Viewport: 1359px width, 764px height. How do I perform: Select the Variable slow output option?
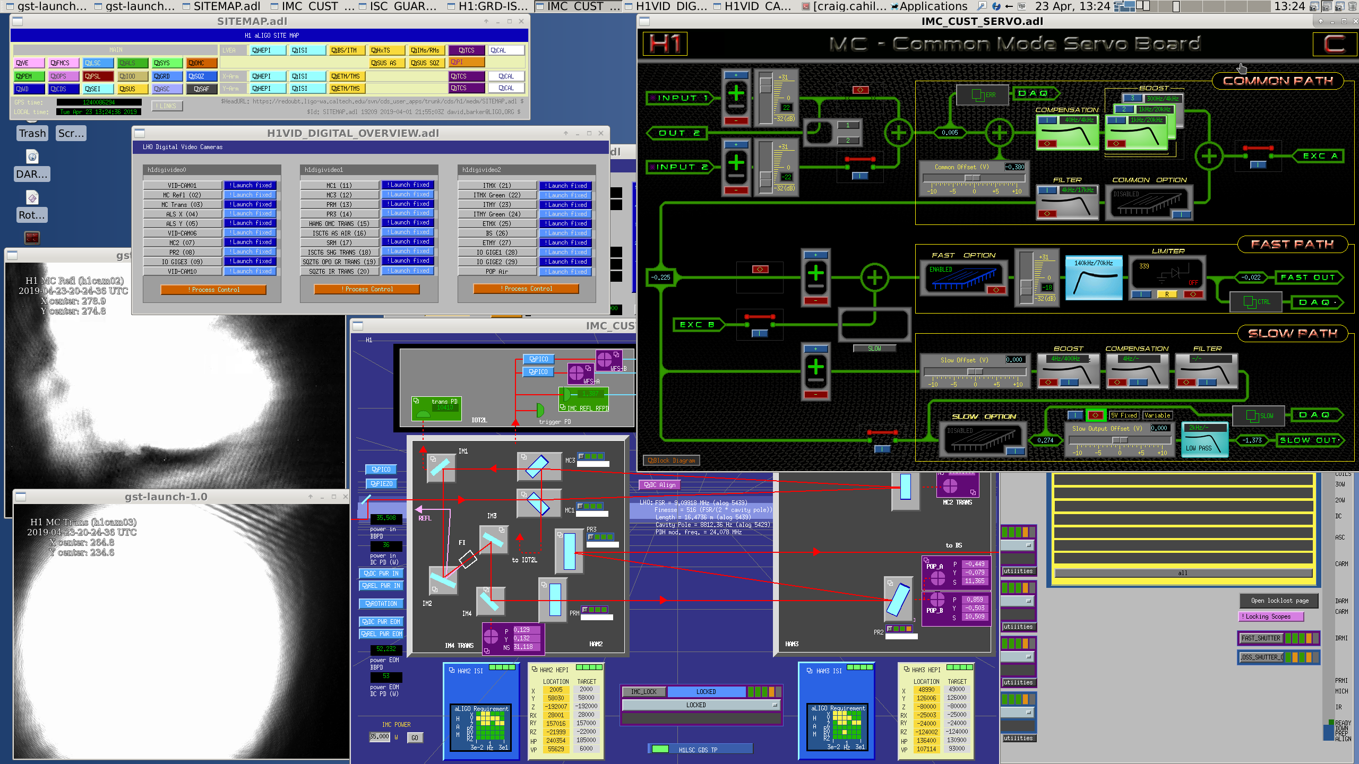tap(1157, 415)
